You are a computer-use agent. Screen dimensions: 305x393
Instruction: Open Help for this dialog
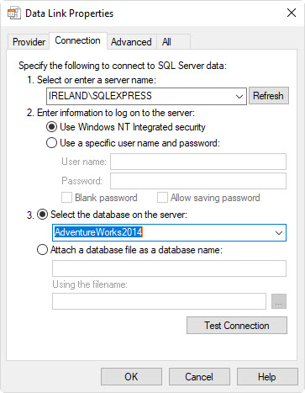267,377
